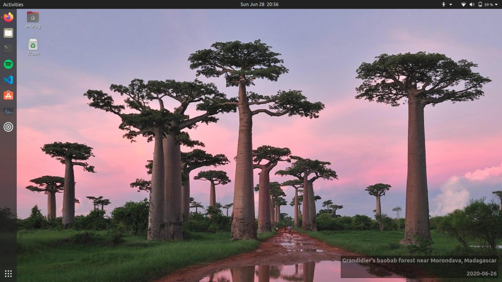Viewport: 502px width, 282px height.
Task: Open the clock showing Sun Jun 28 20:56
Action: pyautogui.click(x=259, y=4)
